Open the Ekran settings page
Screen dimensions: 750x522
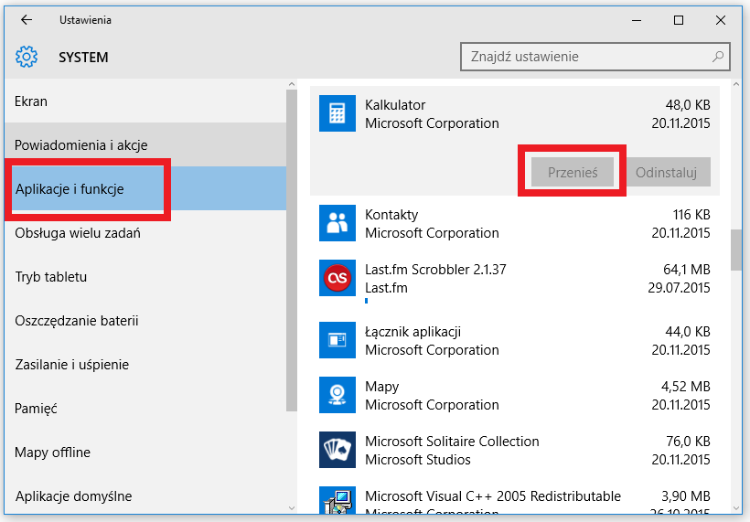click(x=145, y=101)
